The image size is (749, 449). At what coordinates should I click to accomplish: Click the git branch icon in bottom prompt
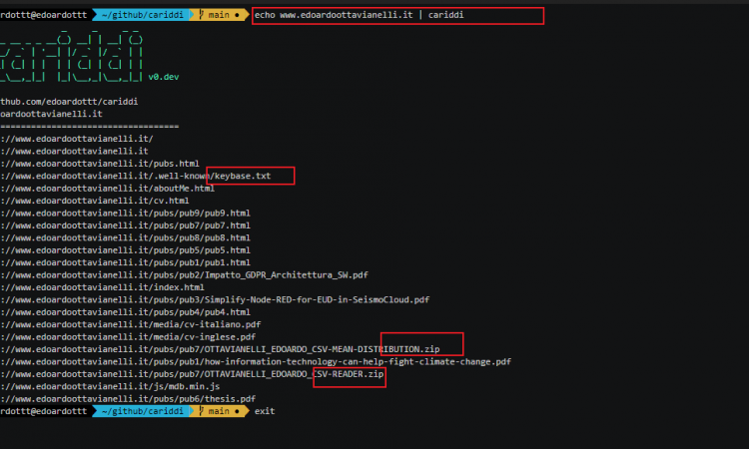[x=201, y=411]
